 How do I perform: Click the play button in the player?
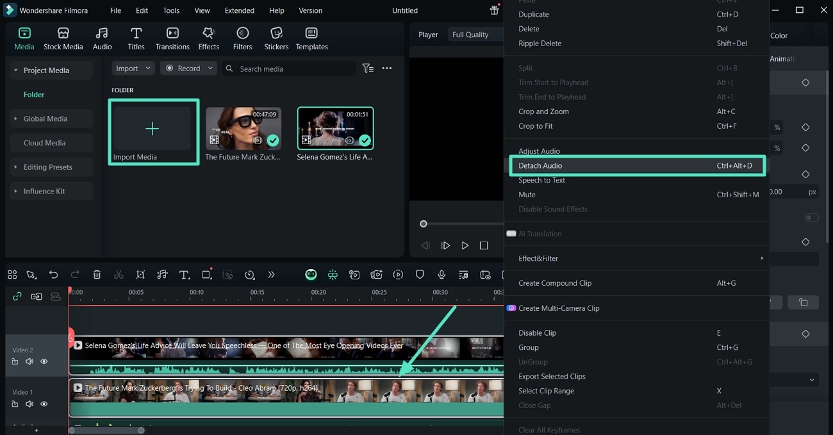click(465, 245)
